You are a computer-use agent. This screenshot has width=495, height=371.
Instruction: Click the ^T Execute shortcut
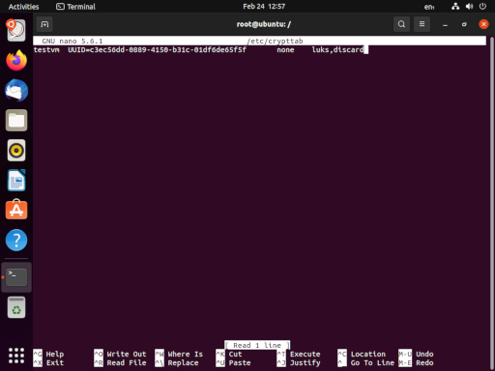pos(299,354)
